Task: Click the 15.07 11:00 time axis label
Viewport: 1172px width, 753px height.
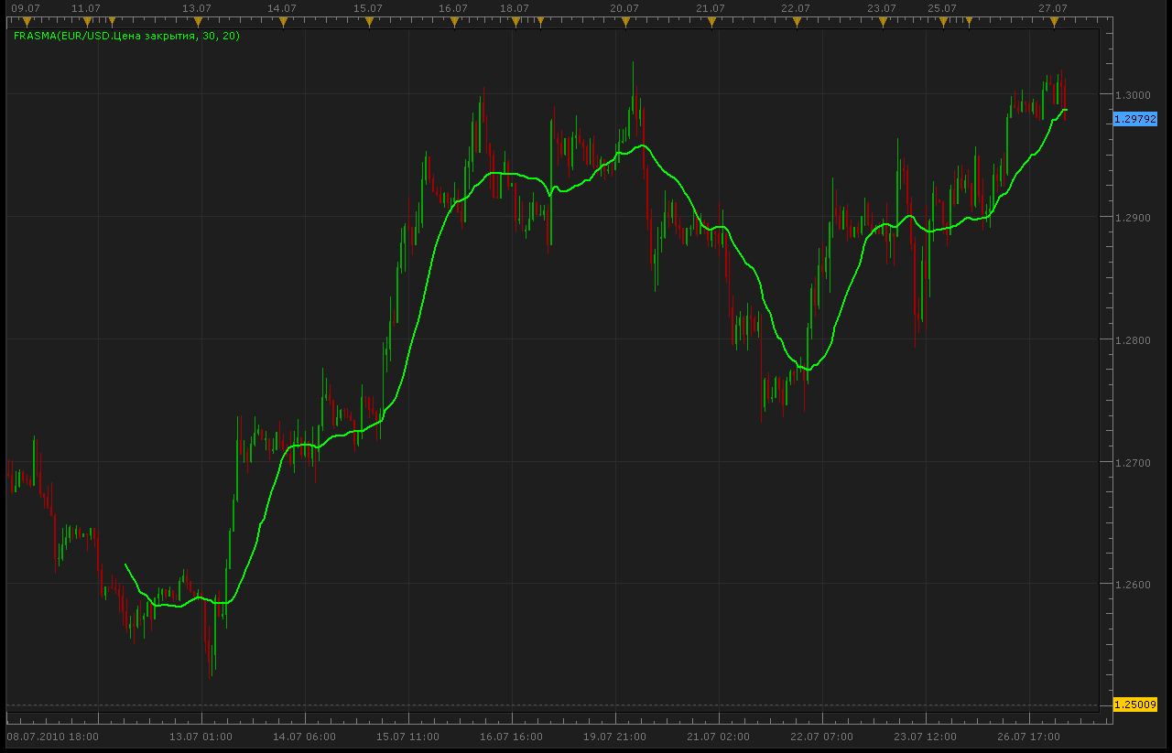Action: 407,737
